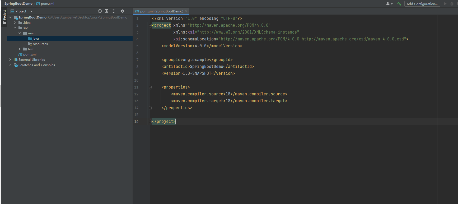
Task: Close the pom.xml editor tab
Action: point(186,11)
